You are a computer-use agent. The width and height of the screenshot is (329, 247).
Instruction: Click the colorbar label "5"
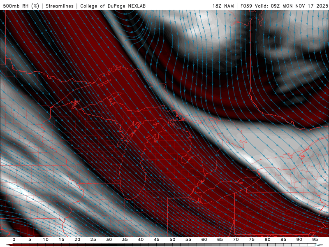point(30,240)
